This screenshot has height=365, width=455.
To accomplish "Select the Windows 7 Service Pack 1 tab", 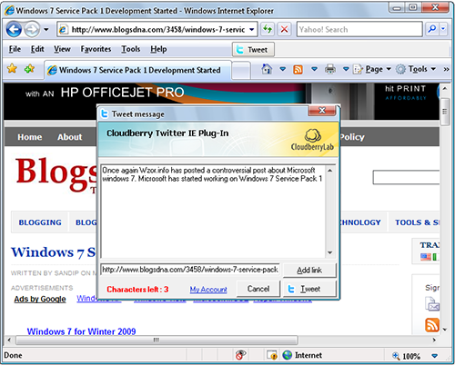I will 138,70.
